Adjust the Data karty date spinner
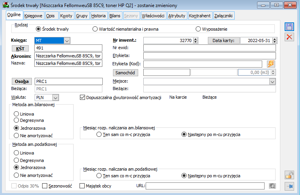The image size is (300, 195). 275,40
